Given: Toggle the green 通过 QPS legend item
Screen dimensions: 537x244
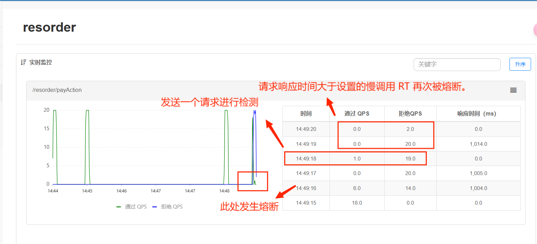Looking at the screenshot, I should 131,207.
